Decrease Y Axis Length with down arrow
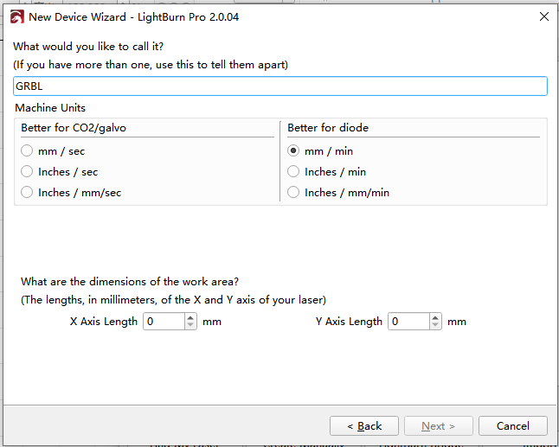Viewport: 559px width, 447px height. pyautogui.click(x=435, y=325)
